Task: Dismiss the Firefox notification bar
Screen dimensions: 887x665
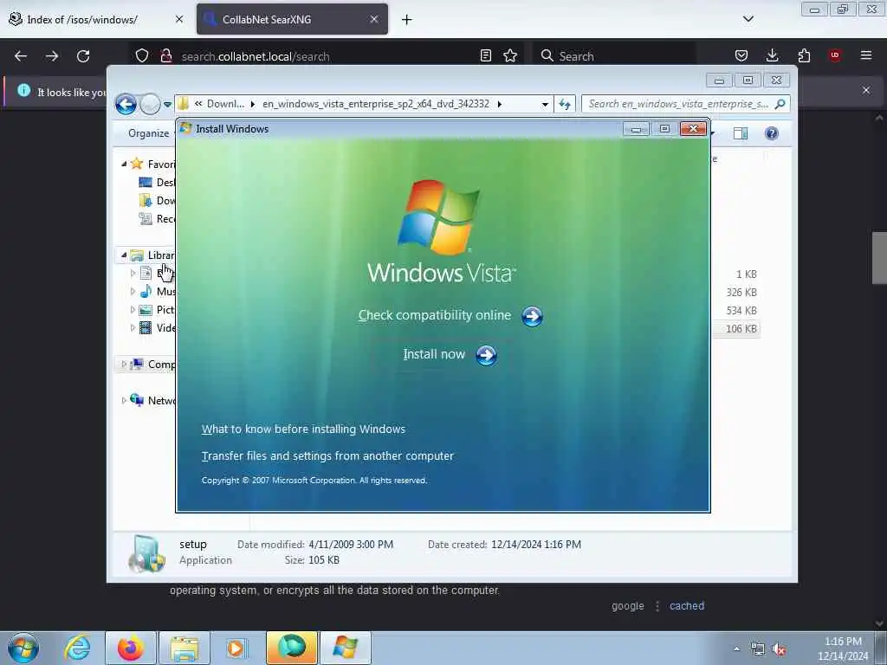Action: pos(866,90)
